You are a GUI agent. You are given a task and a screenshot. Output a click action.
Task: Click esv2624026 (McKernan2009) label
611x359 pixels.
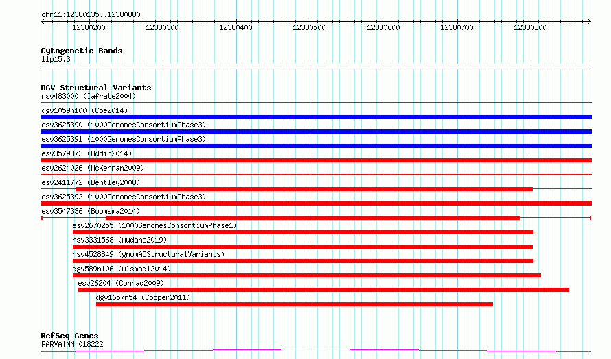pyautogui.click(x=93, y=168)
